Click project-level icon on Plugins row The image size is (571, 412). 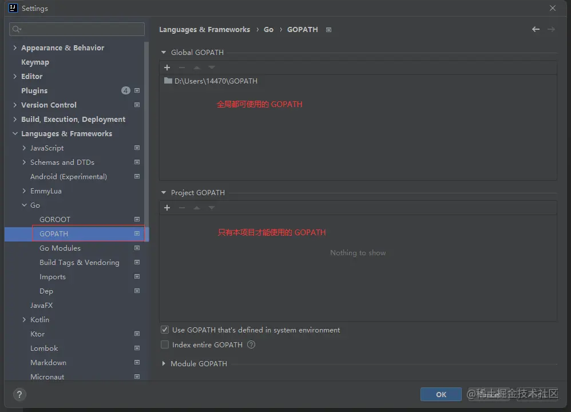click(x=137, y=90)
